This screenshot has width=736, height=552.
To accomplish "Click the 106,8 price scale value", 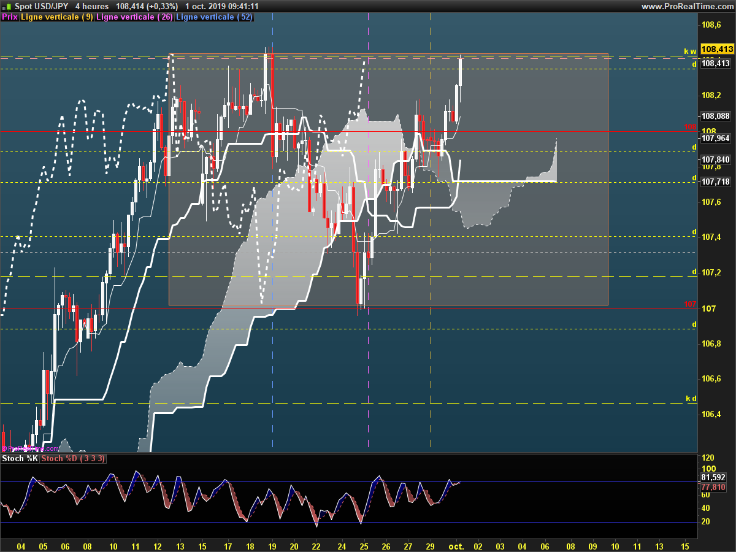I will tap(711, 344).
